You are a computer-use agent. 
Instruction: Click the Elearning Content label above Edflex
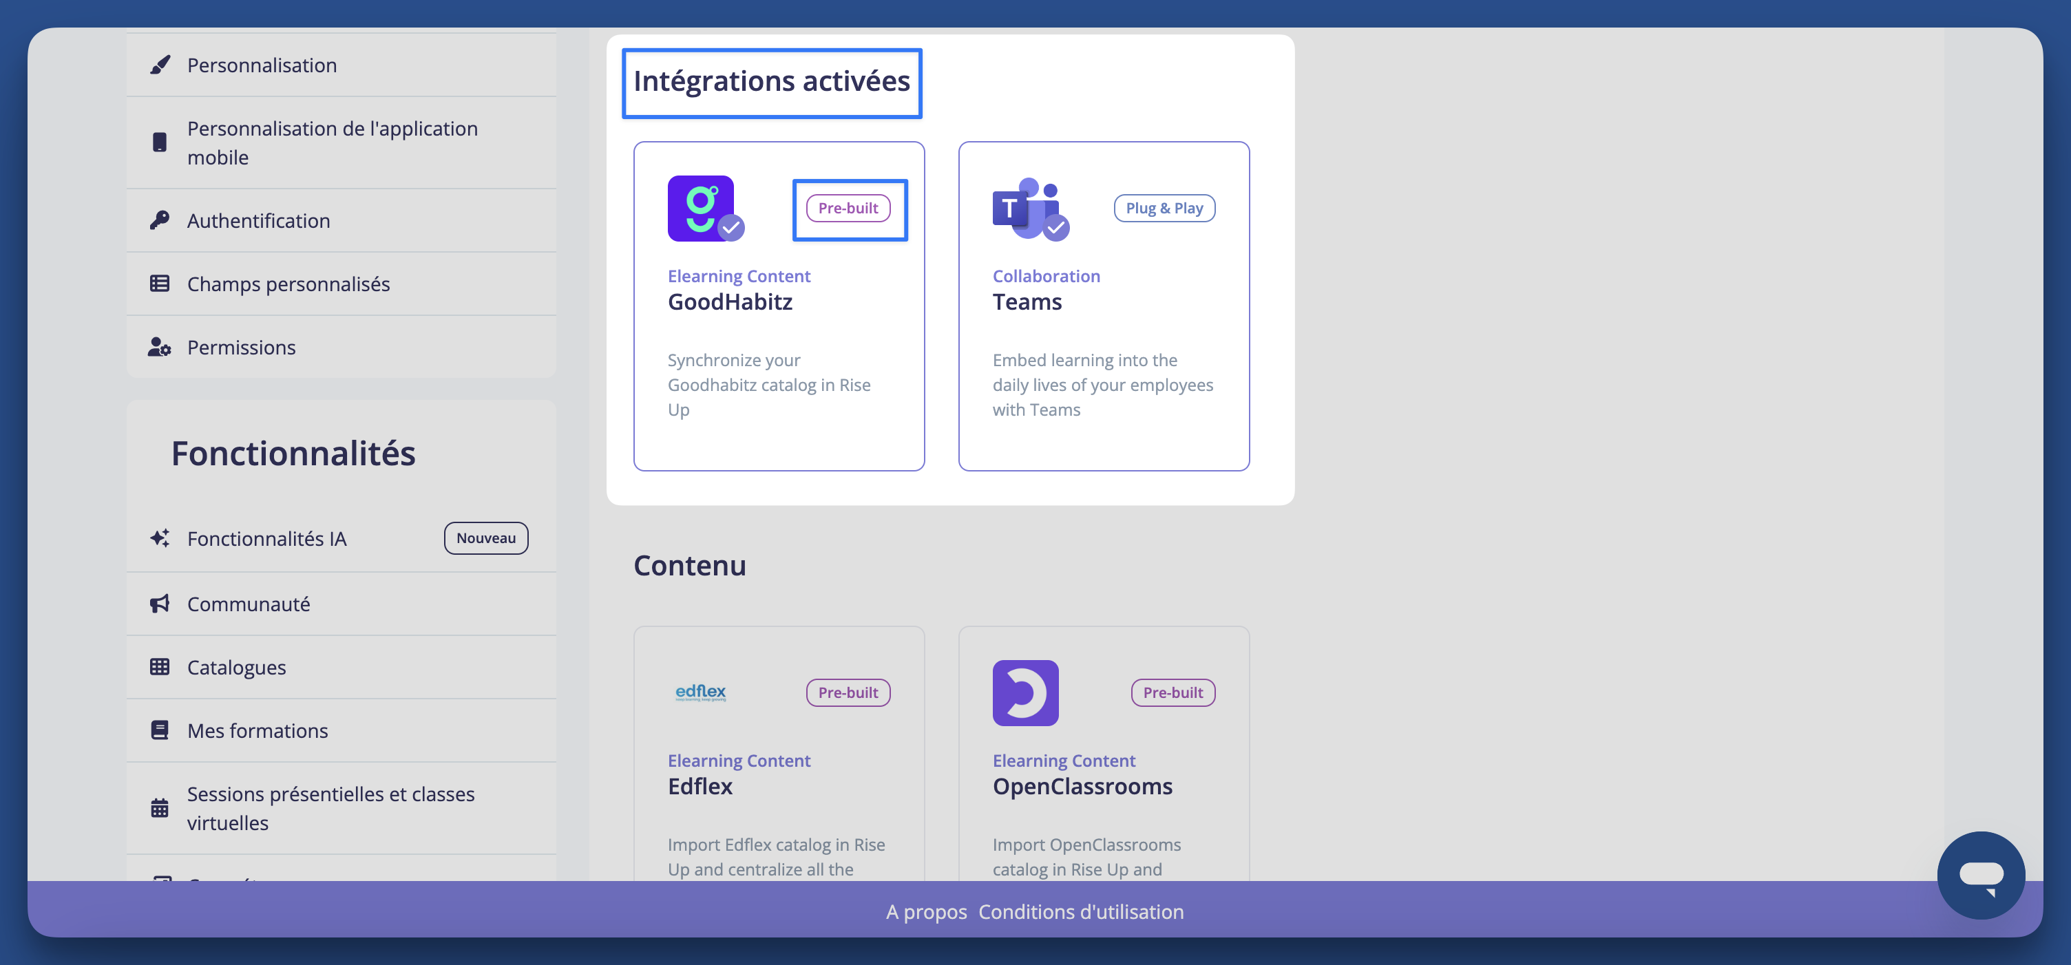tap(739, 760)
